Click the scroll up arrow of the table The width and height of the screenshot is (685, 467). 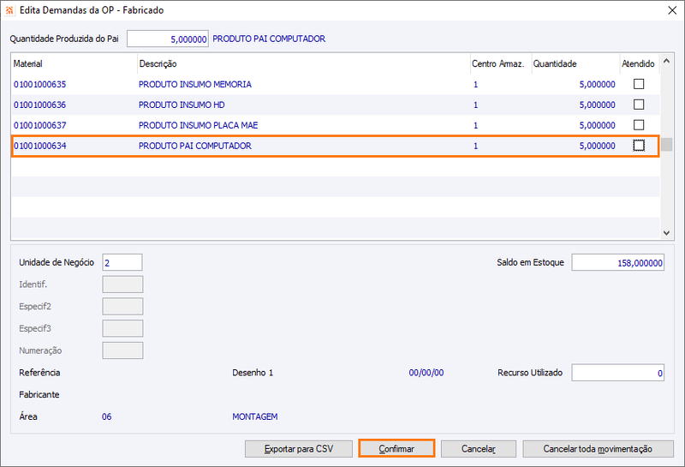pos(666,61)
